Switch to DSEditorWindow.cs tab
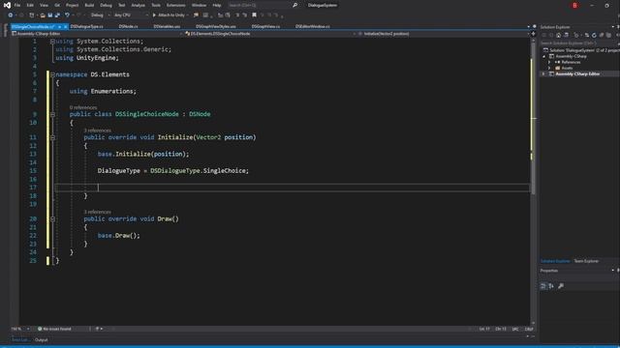The height and width of the screenshot is (348, 620). pos(312,26)
